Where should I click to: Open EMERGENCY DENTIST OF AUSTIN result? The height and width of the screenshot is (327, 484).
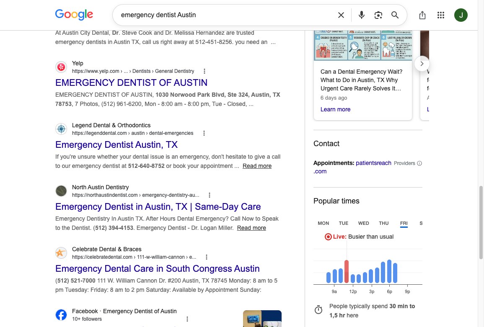click(131, 82)
